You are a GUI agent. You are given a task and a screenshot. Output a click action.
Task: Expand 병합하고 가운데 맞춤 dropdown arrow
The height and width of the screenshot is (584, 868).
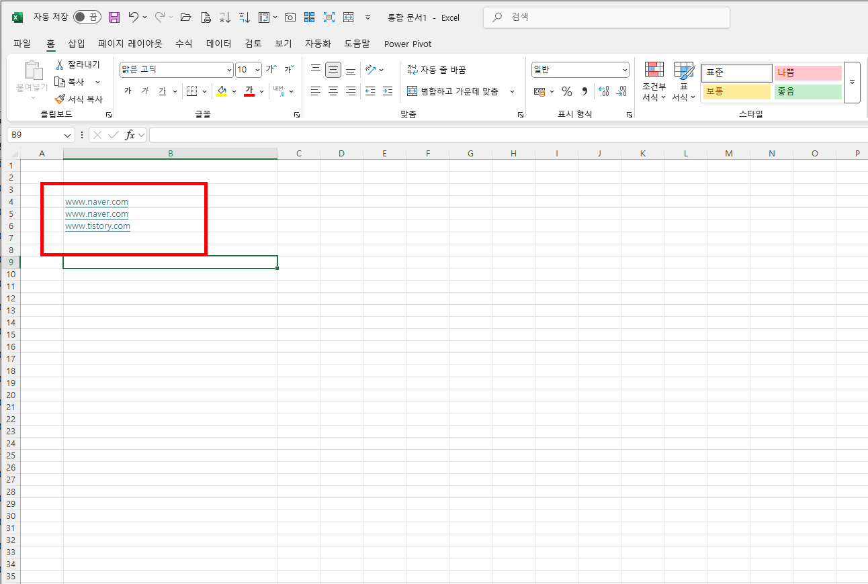pos(512,91)
